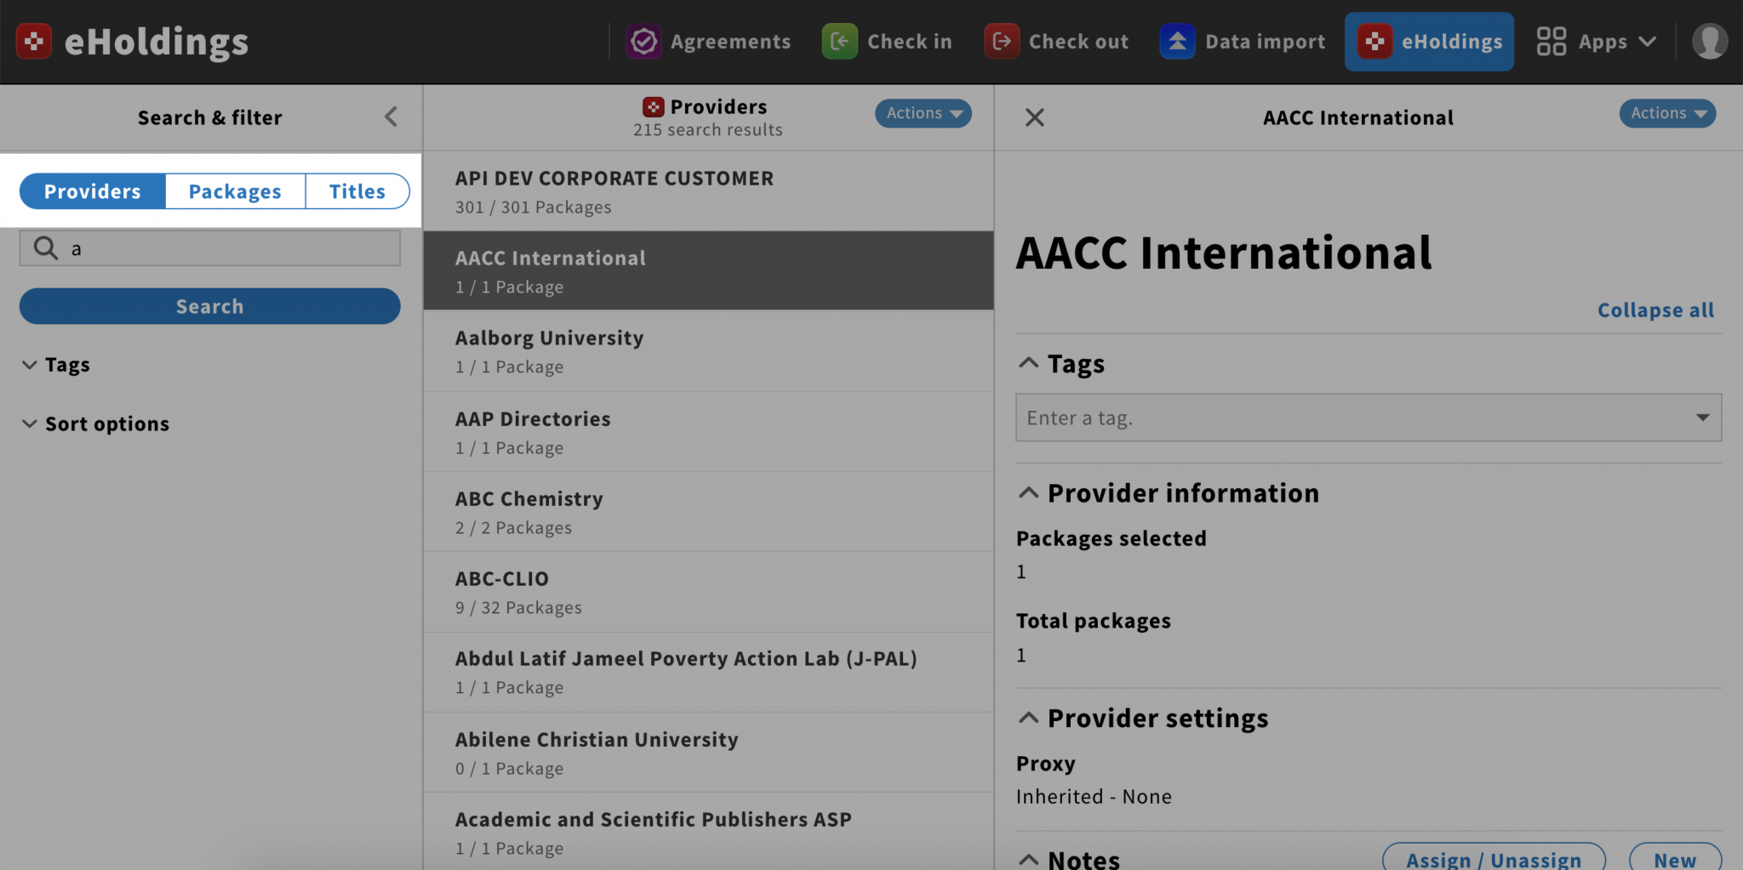The height and width of the screenshot is (870, 1743).
Task: Select the Providers search type
Action: pos(93,191)
